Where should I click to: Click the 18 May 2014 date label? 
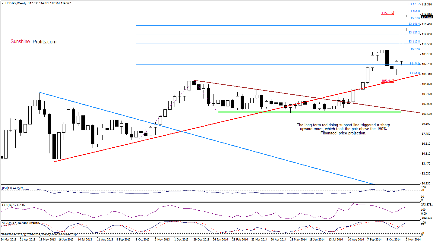coord(298,240)
